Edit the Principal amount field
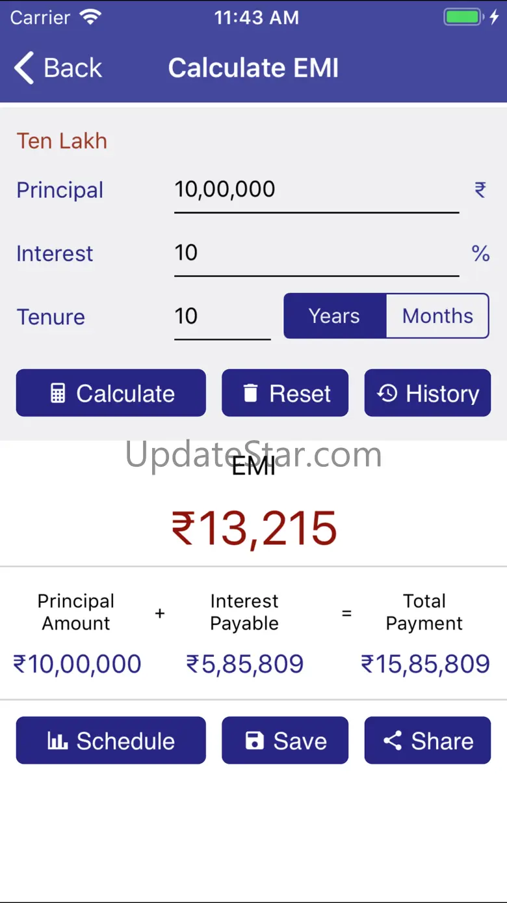This screenshot has height=903, width=507. tap(316, 189)
